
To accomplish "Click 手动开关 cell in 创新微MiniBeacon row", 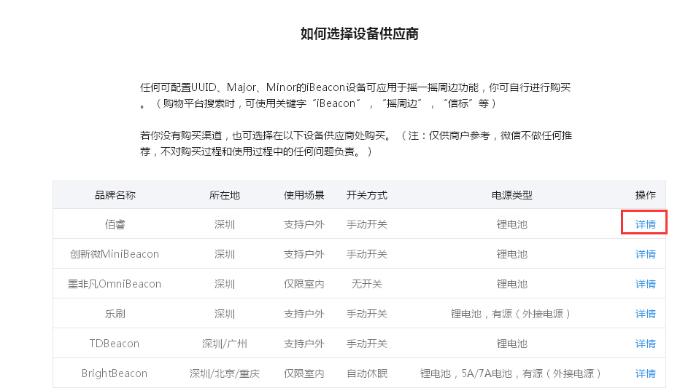I will pyautogui.click(x=367, y=254).
